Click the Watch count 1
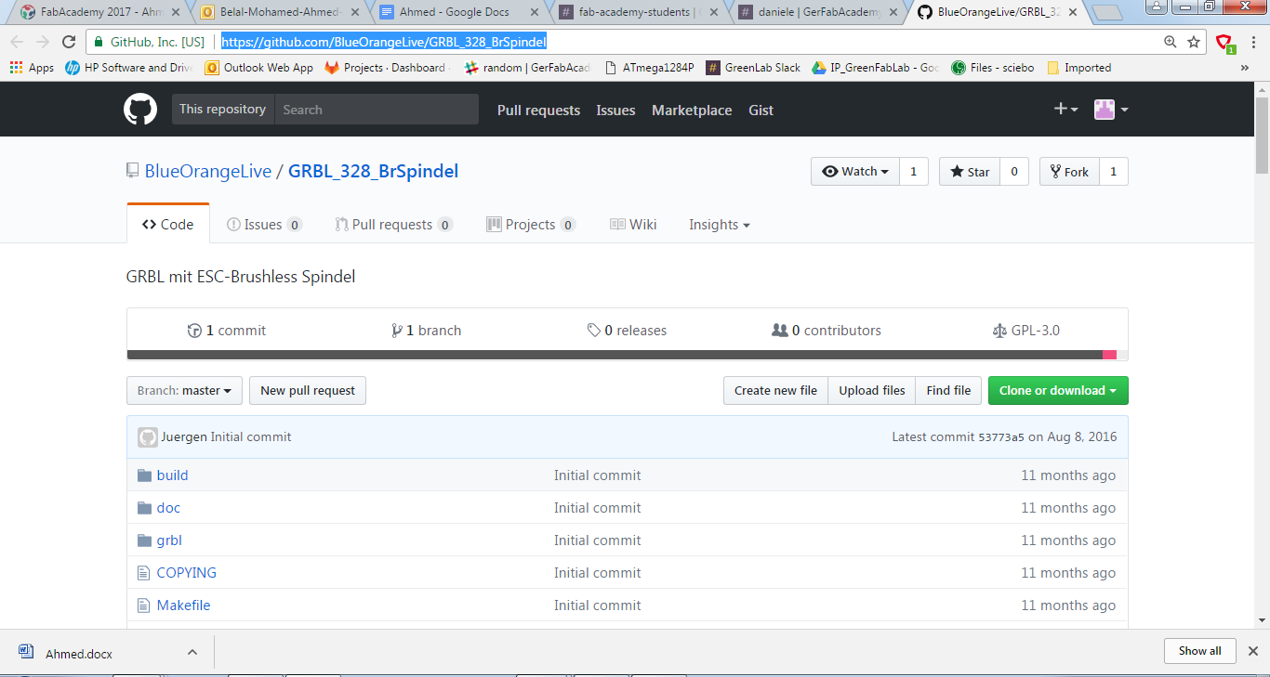The width and height of the screenshot is (1270, 677). point(913,172)
